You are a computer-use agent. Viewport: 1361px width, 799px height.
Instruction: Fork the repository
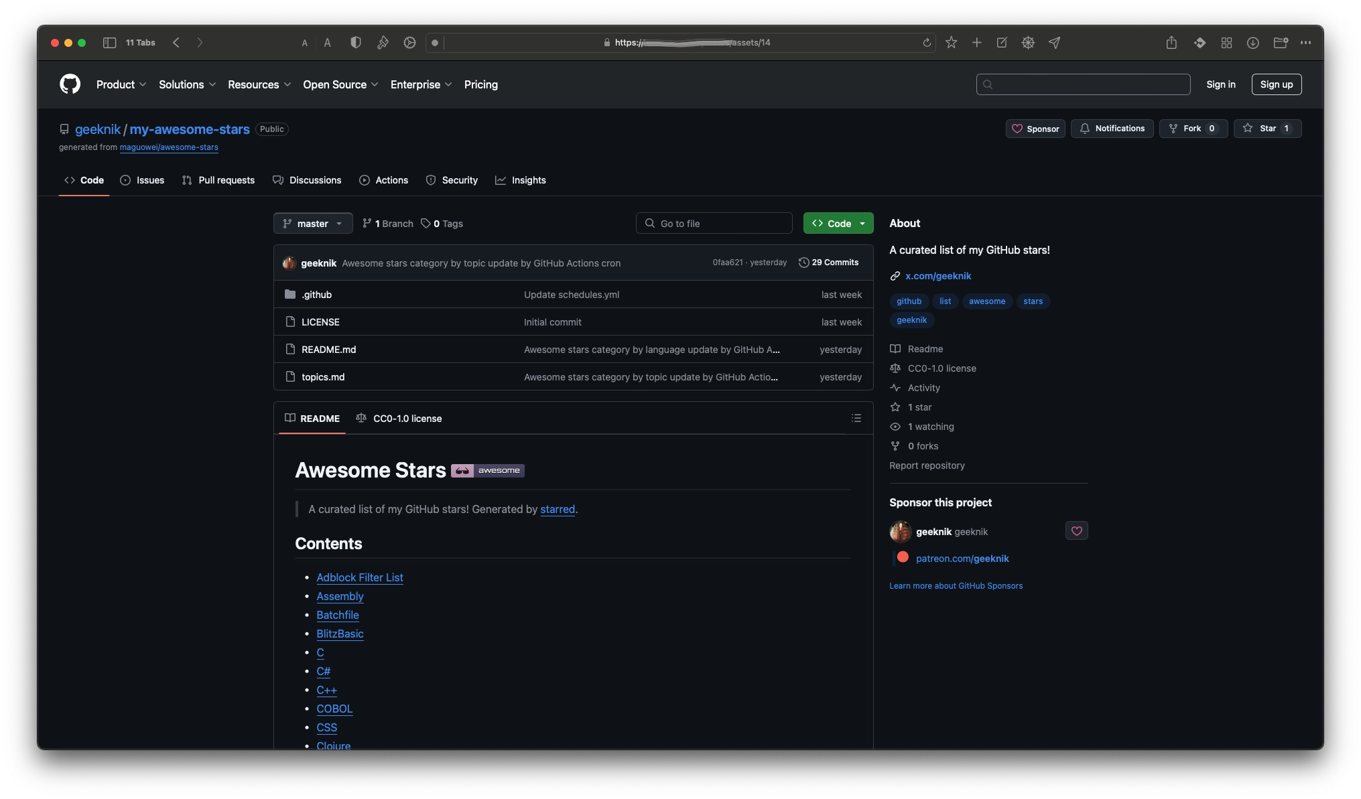click(x=1193, y=129)
